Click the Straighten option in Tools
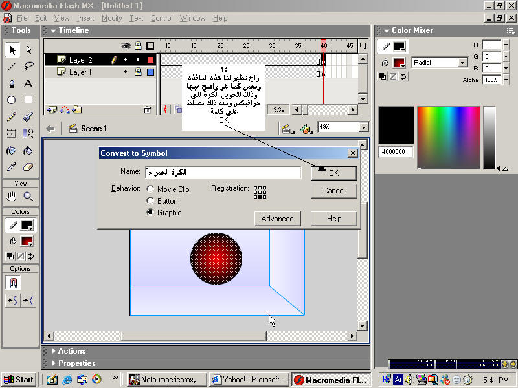This screenshot has width=518, height=388. [28, 300]
